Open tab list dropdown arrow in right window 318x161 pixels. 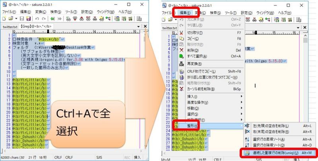(x=298, y=27)
